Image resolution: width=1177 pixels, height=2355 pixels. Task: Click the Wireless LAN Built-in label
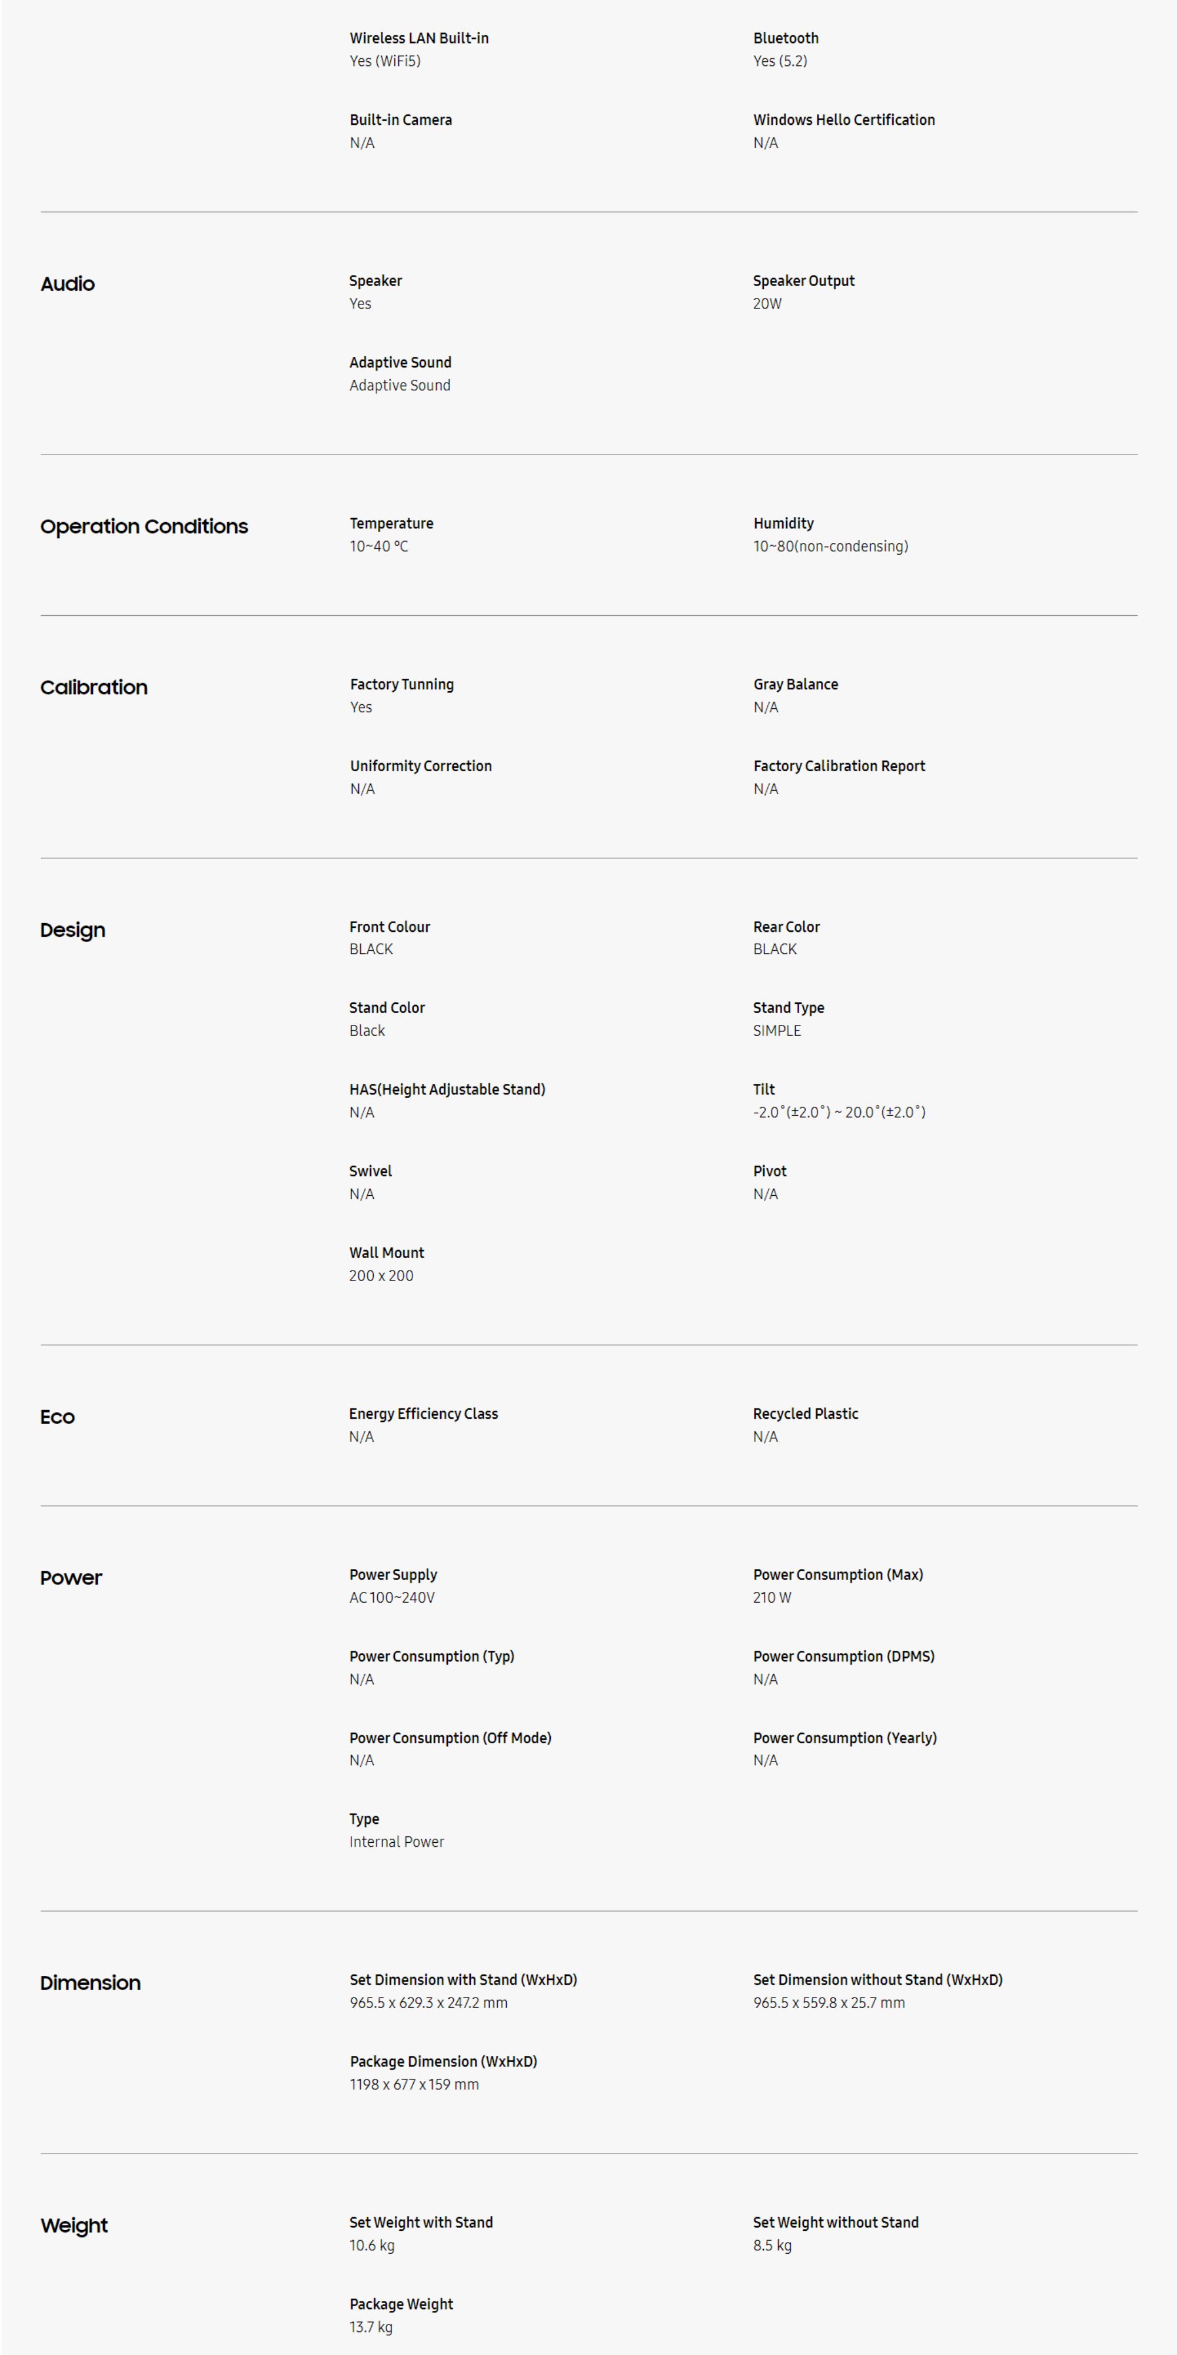(x=418, y=38)
